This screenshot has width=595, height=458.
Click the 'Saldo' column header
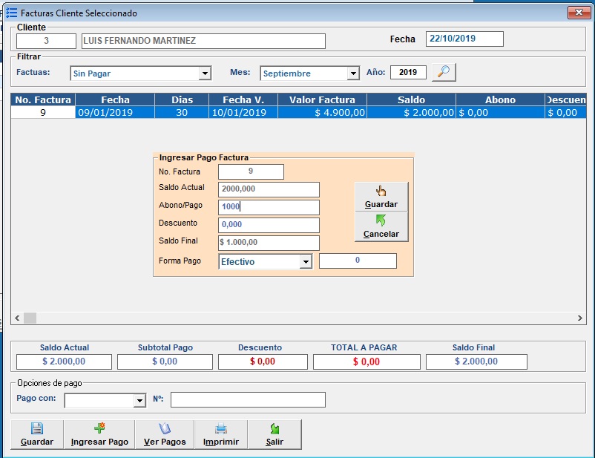(x=410, y=99)
